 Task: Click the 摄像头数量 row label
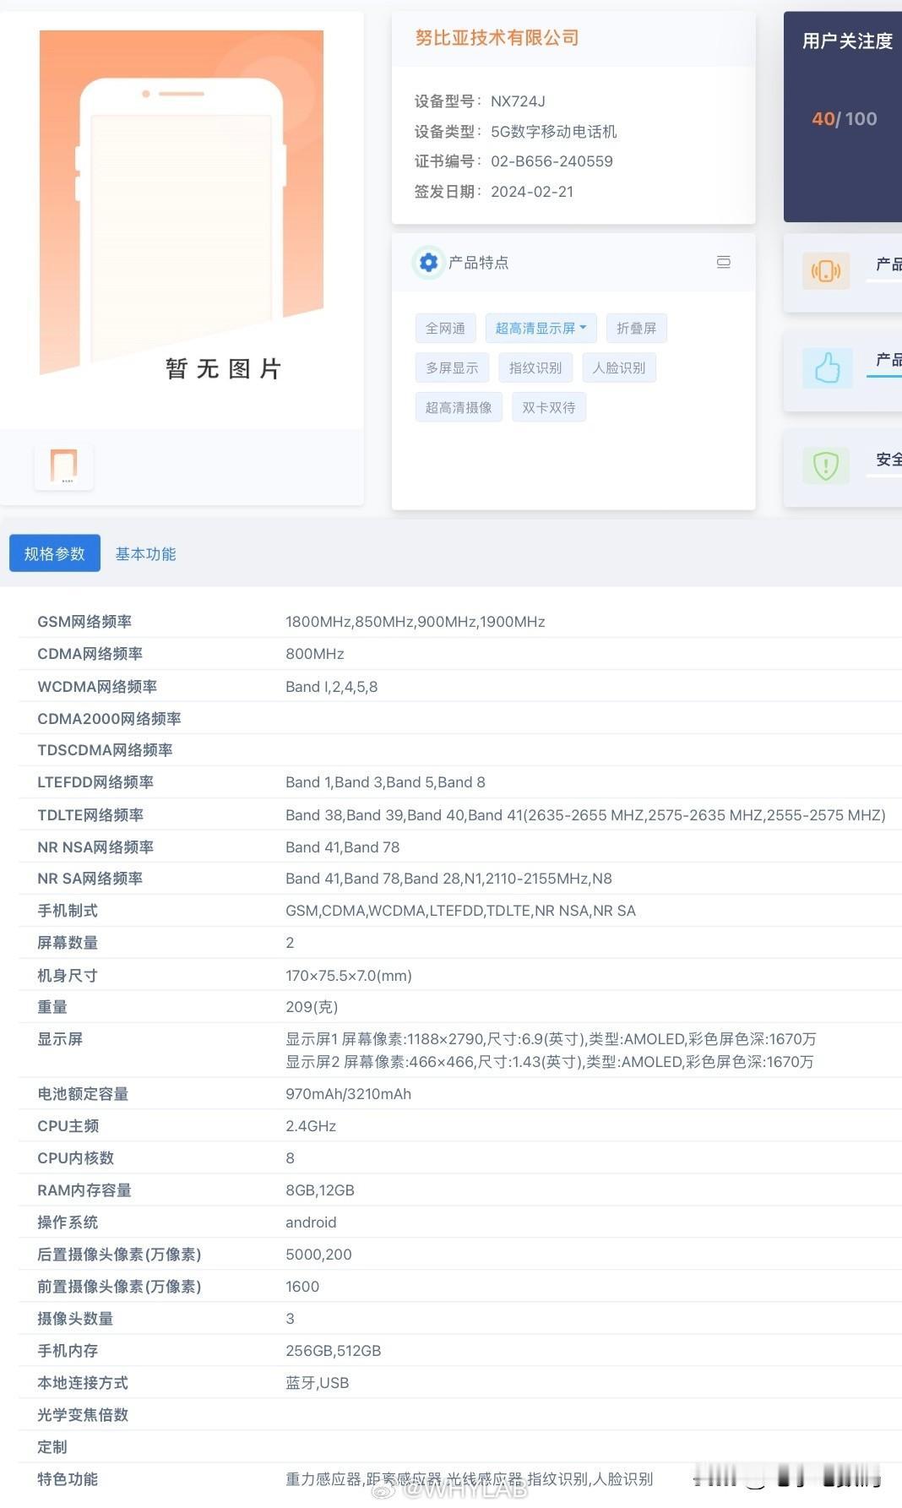click(x=75, y=1319)
